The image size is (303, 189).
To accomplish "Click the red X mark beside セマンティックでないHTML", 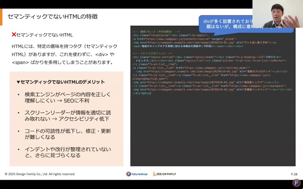I will [14, 35].
